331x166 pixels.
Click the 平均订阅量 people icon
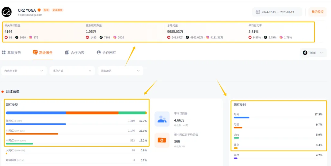[162, 119]
